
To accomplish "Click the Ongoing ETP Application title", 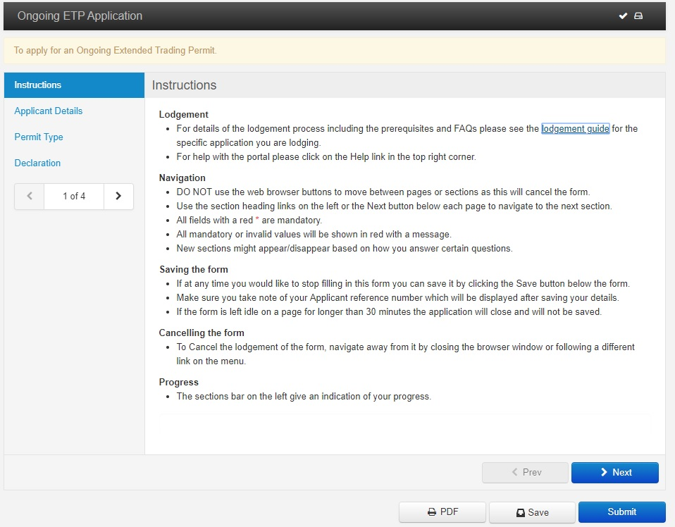I will pos(80,16).
